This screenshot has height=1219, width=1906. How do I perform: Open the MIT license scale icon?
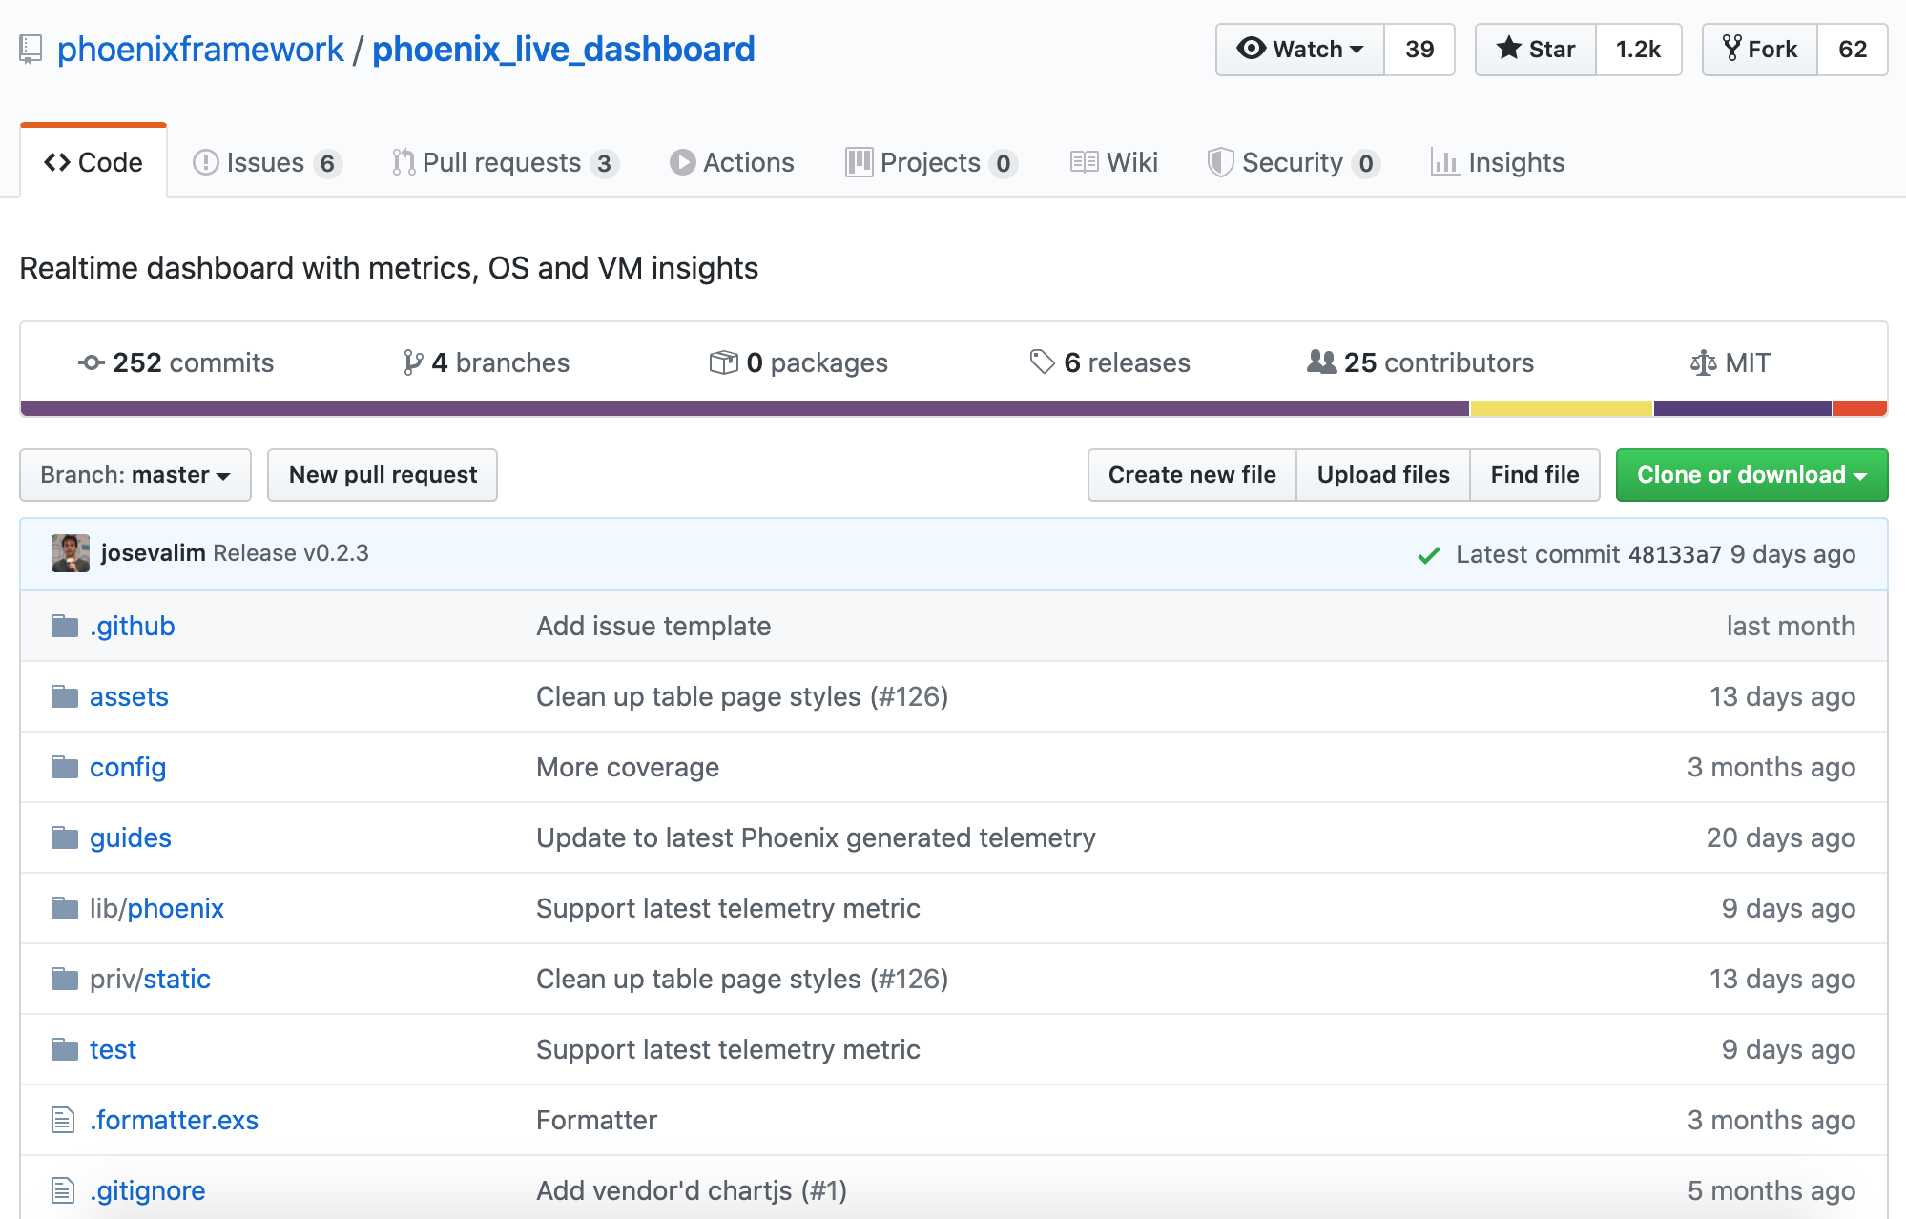point(1703,362)
